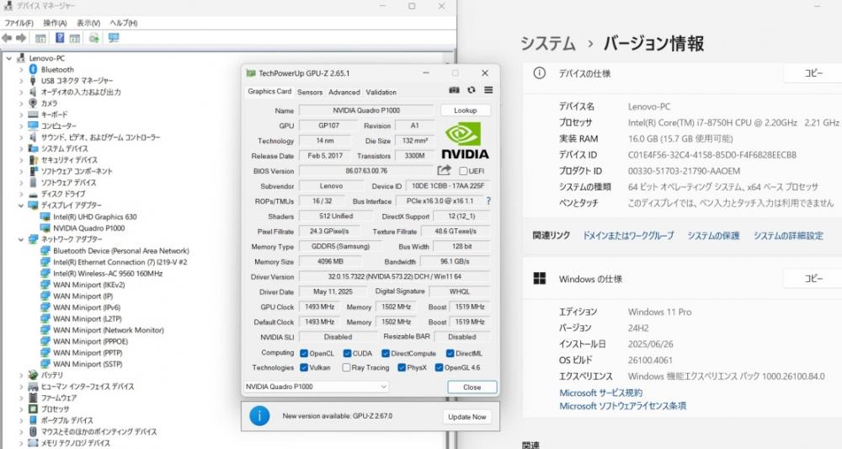Select the camera category icon in tree
Screen dimensions: 842x449
[33, 103]
